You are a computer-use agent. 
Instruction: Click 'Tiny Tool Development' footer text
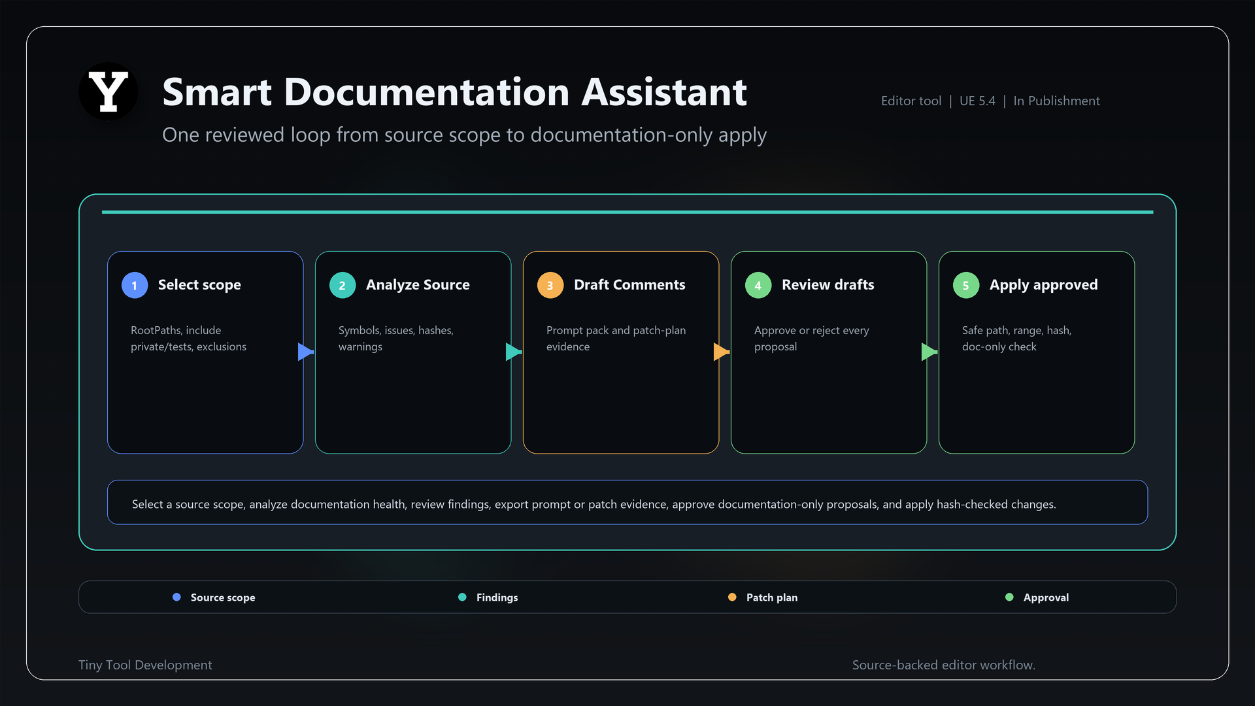(x=145, y=665)
